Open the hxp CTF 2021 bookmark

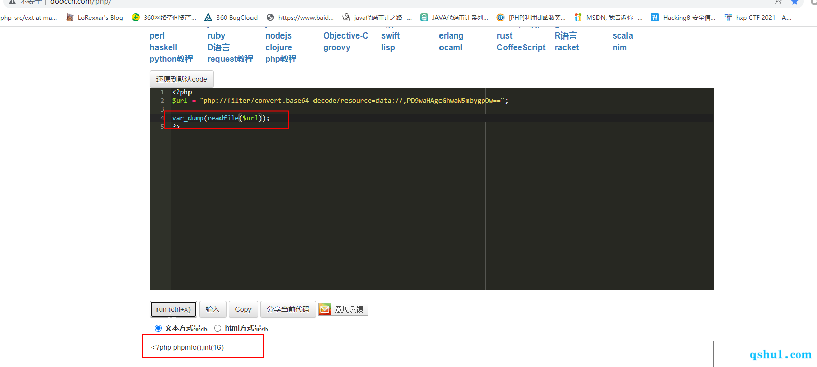(x=758, y=17)
